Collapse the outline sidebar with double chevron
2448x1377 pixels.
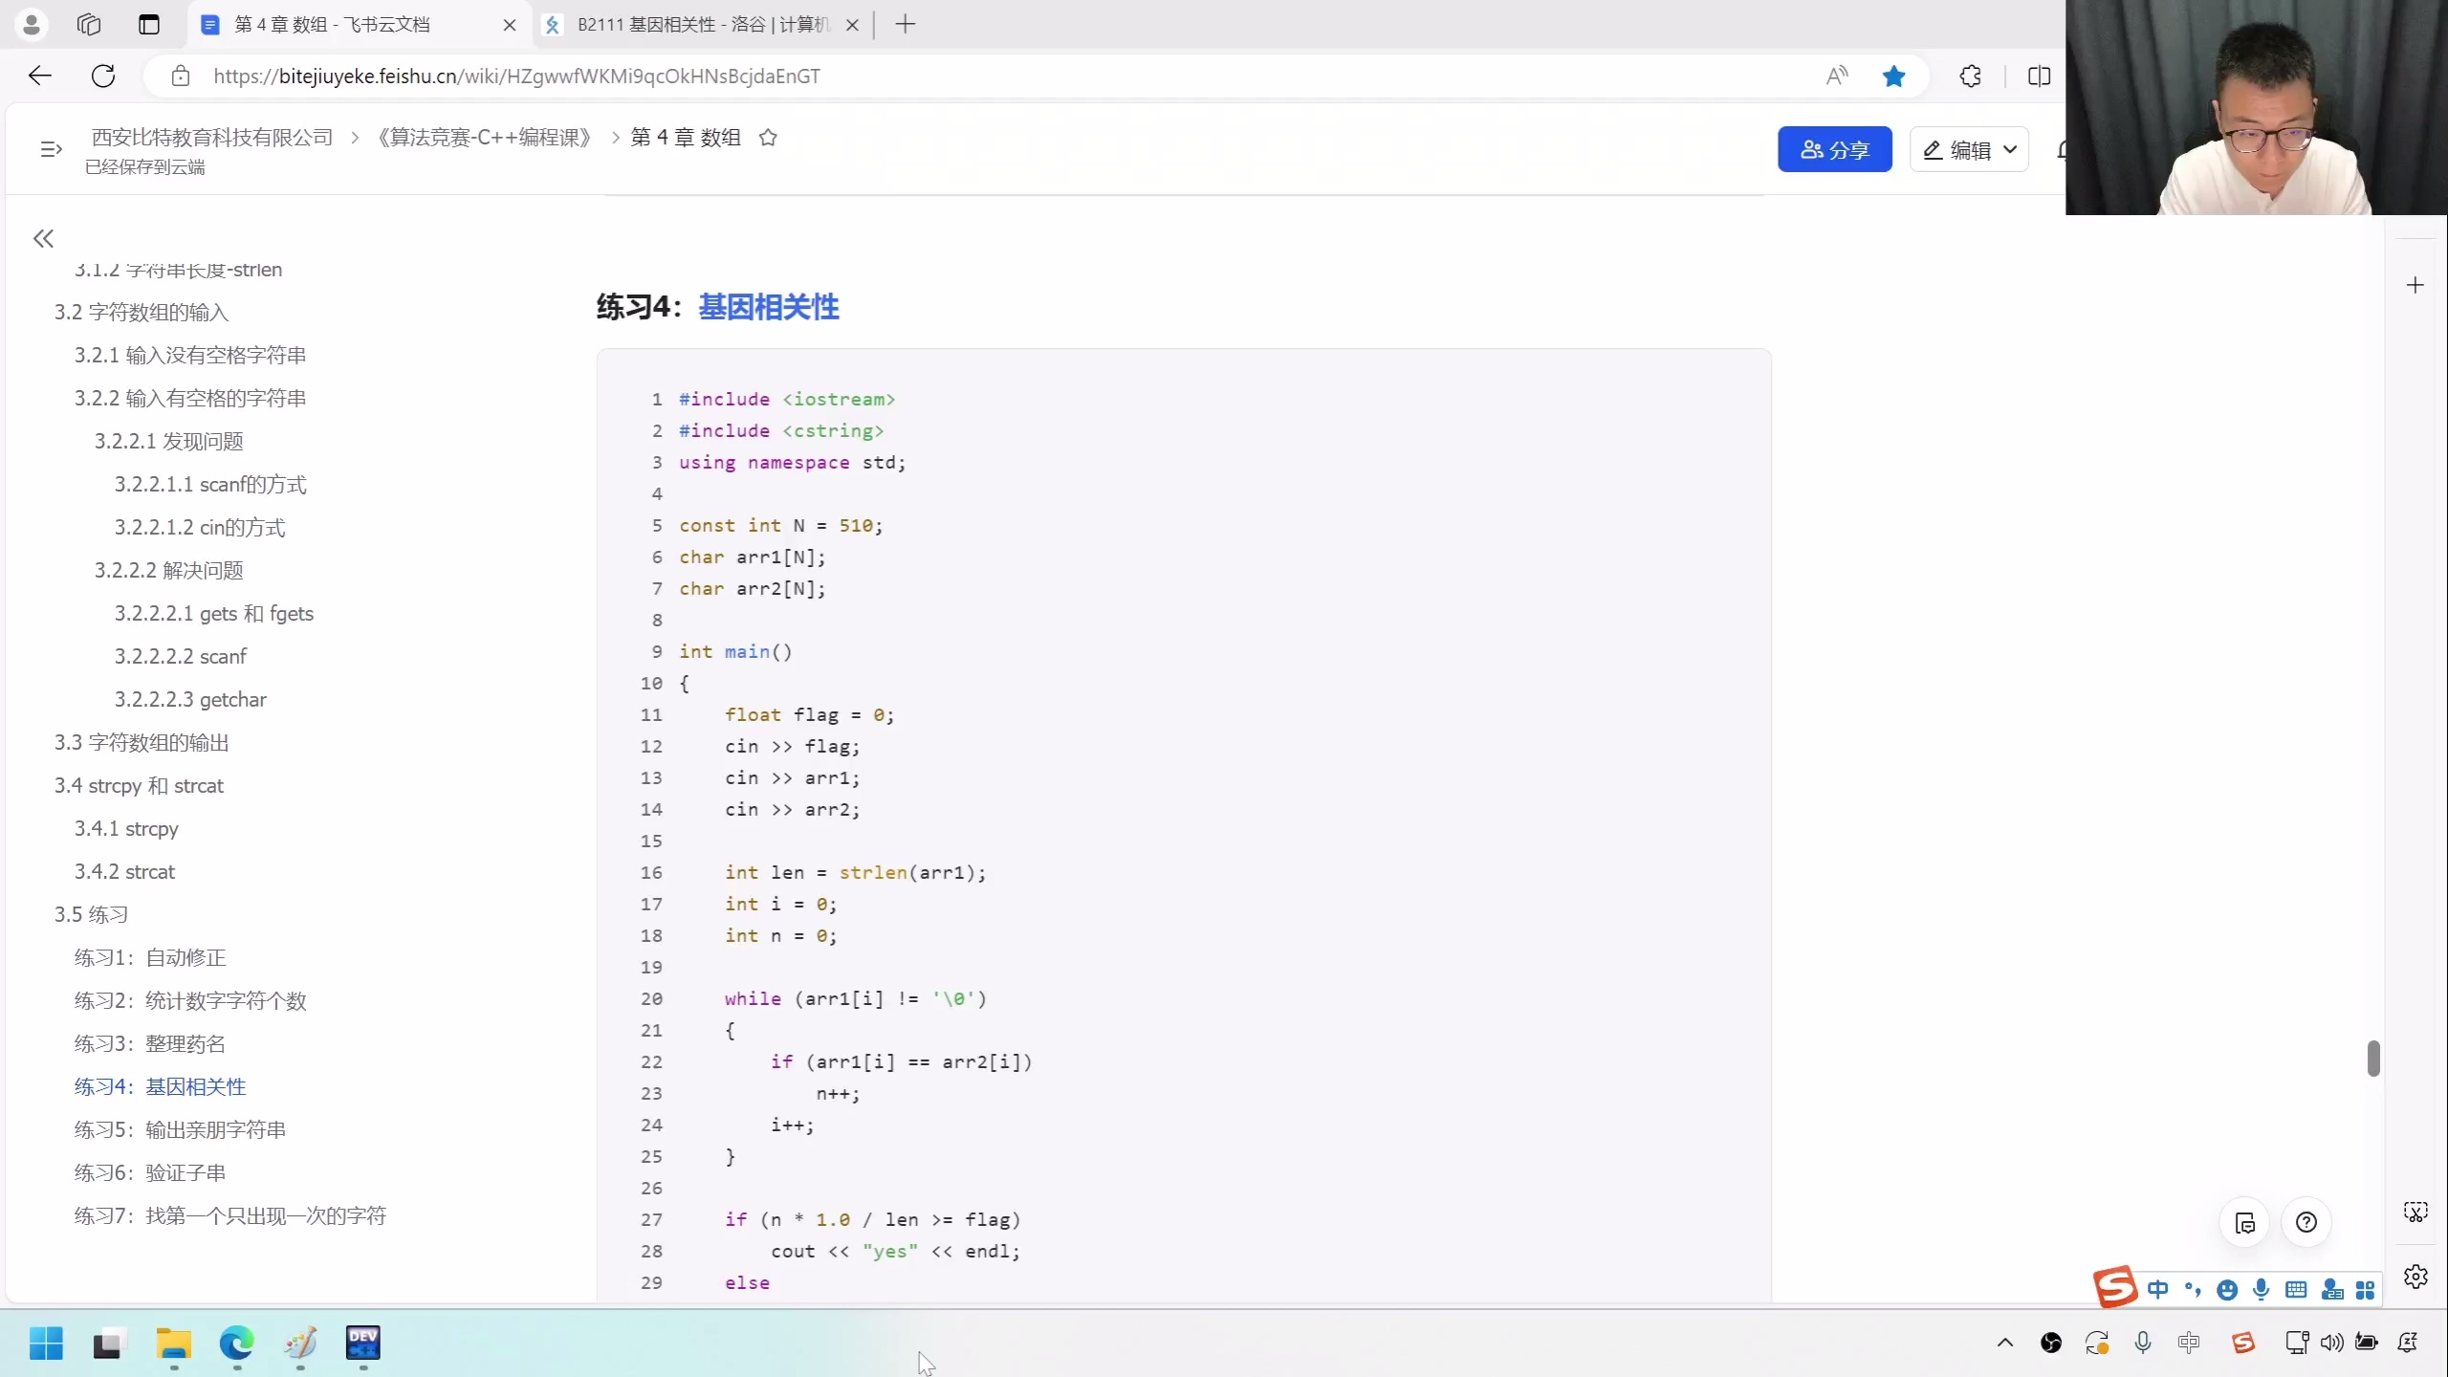pyautogui.click(x=43, y=238)
